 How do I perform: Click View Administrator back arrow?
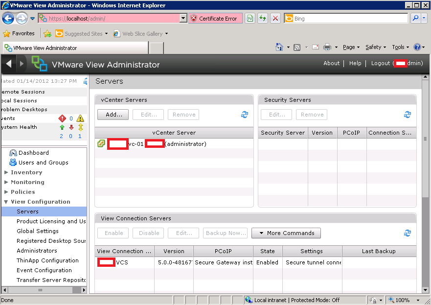tap(9, 64)
